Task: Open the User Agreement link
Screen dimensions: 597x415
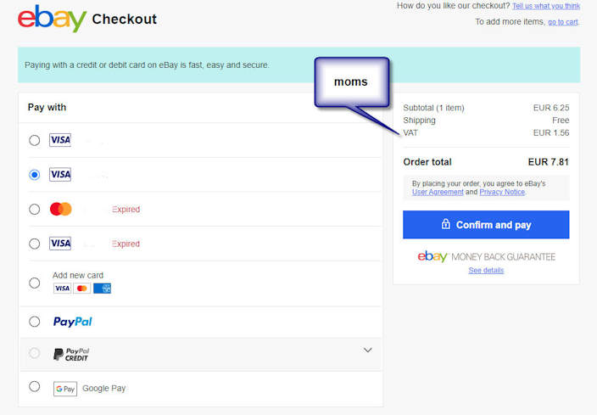Action: (438, 192)
